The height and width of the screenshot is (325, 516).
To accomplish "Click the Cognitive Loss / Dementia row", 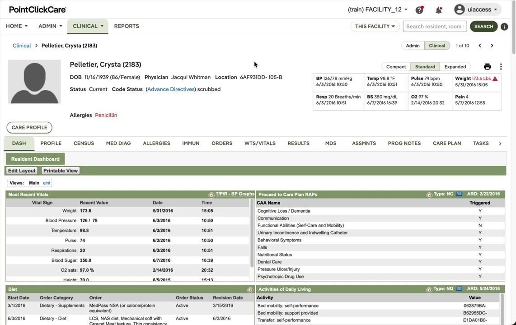I will point(380,211).
